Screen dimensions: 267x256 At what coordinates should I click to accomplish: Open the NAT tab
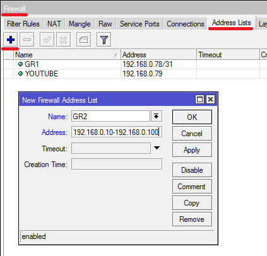pos(54,24)
